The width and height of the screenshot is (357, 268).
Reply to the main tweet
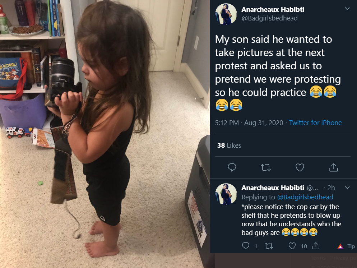(x=232, y=167)
